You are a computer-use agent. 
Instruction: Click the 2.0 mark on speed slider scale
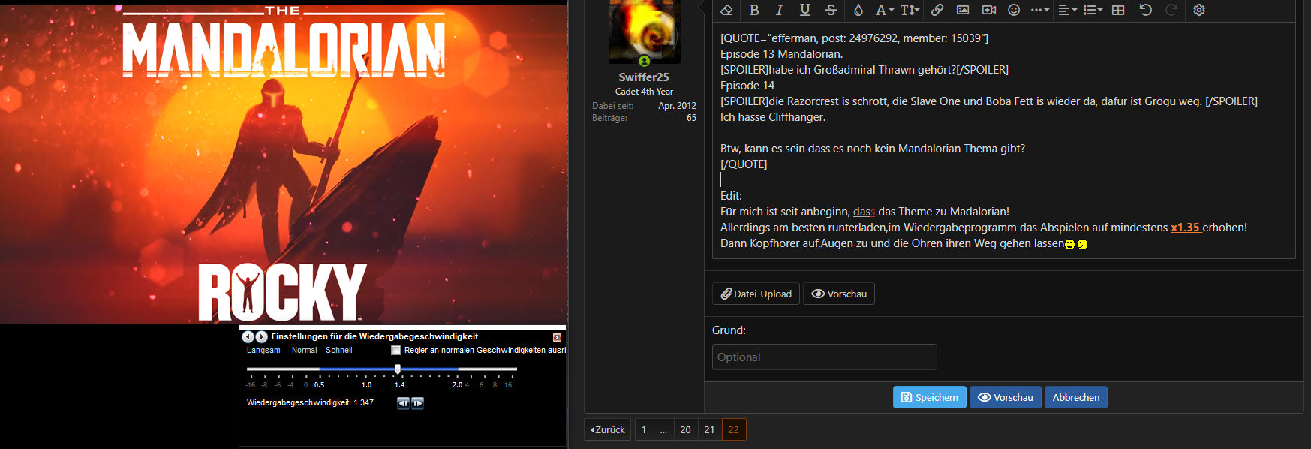tap(457, 385)
